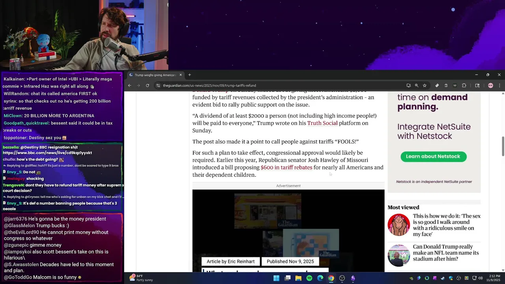Click 'Advertisement' label above video
Viewport: 505px width, 284px height.
point(288,186)
